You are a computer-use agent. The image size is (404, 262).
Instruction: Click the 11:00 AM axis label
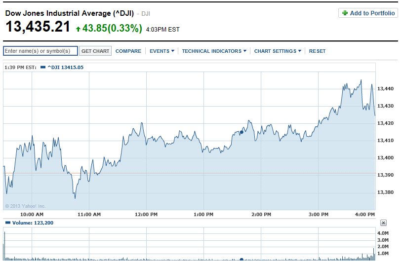(x=89, y=214)
